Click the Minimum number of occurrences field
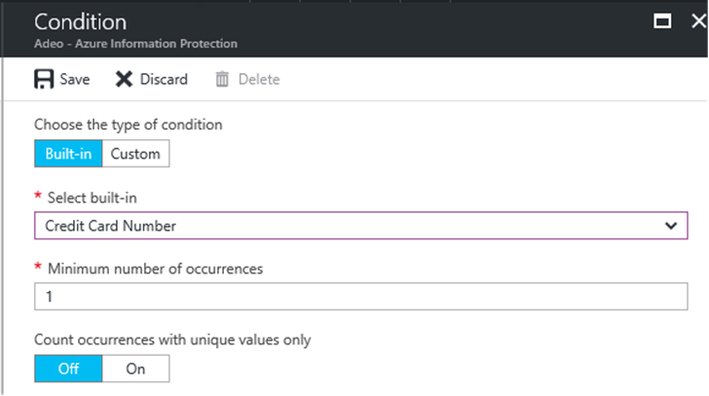 (360, 296)
